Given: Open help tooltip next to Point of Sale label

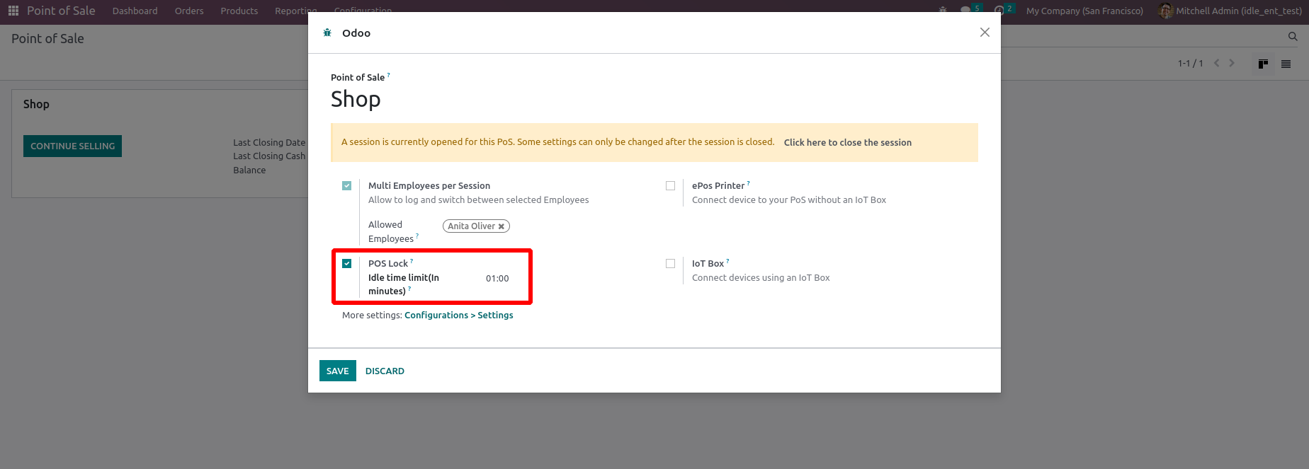Looking at the screenshot, I should [388, 75].
